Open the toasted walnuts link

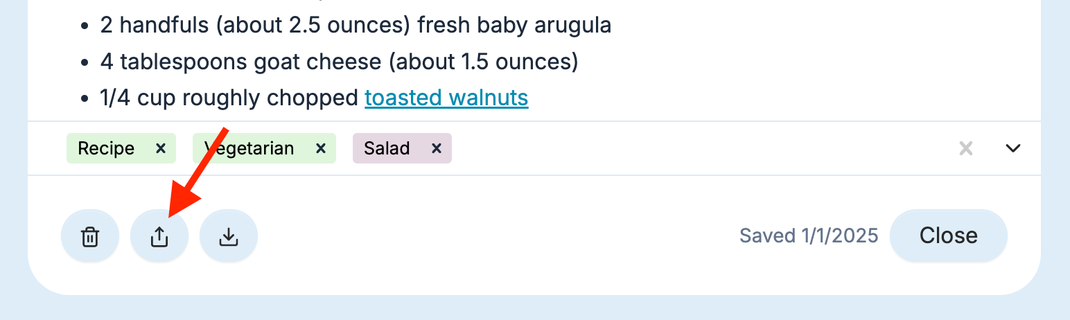coord(446,98)
